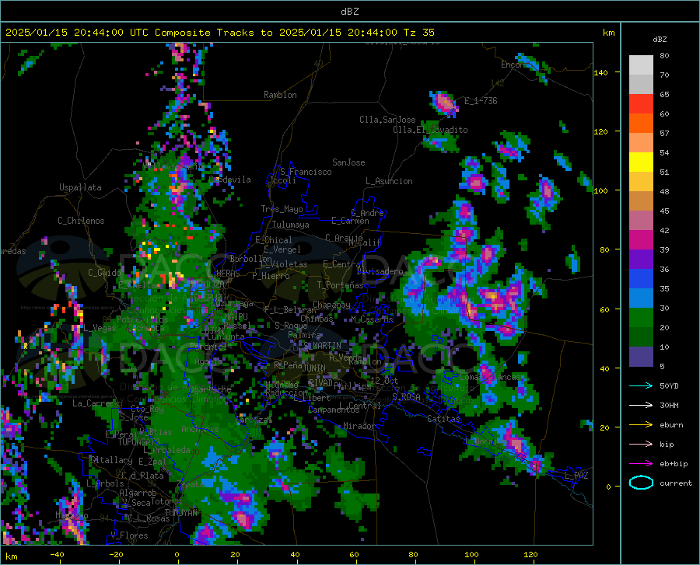Click the cyan ellipse 'current' legend icon

click(x=641, y=483)
